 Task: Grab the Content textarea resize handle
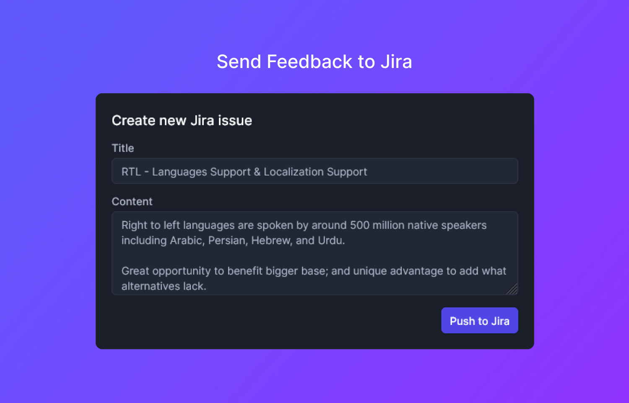(513, 290)
